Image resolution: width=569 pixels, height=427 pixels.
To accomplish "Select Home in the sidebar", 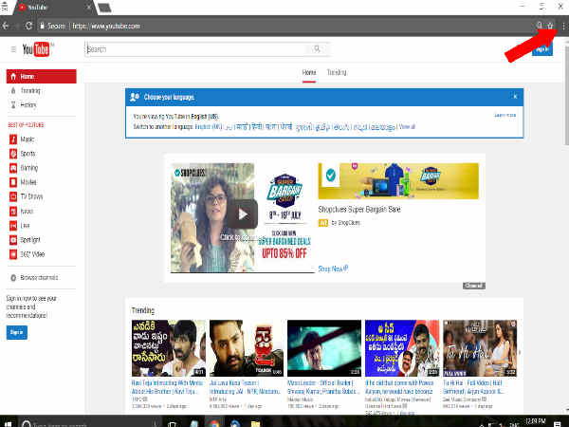I will pos(42,76).
